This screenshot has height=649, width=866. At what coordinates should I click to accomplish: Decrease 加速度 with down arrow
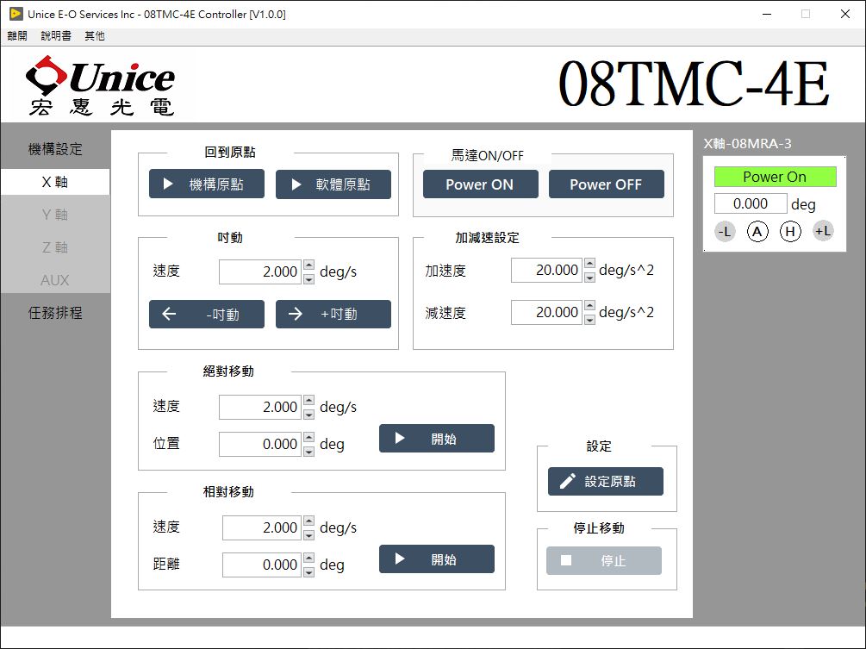tap(590, 277)
